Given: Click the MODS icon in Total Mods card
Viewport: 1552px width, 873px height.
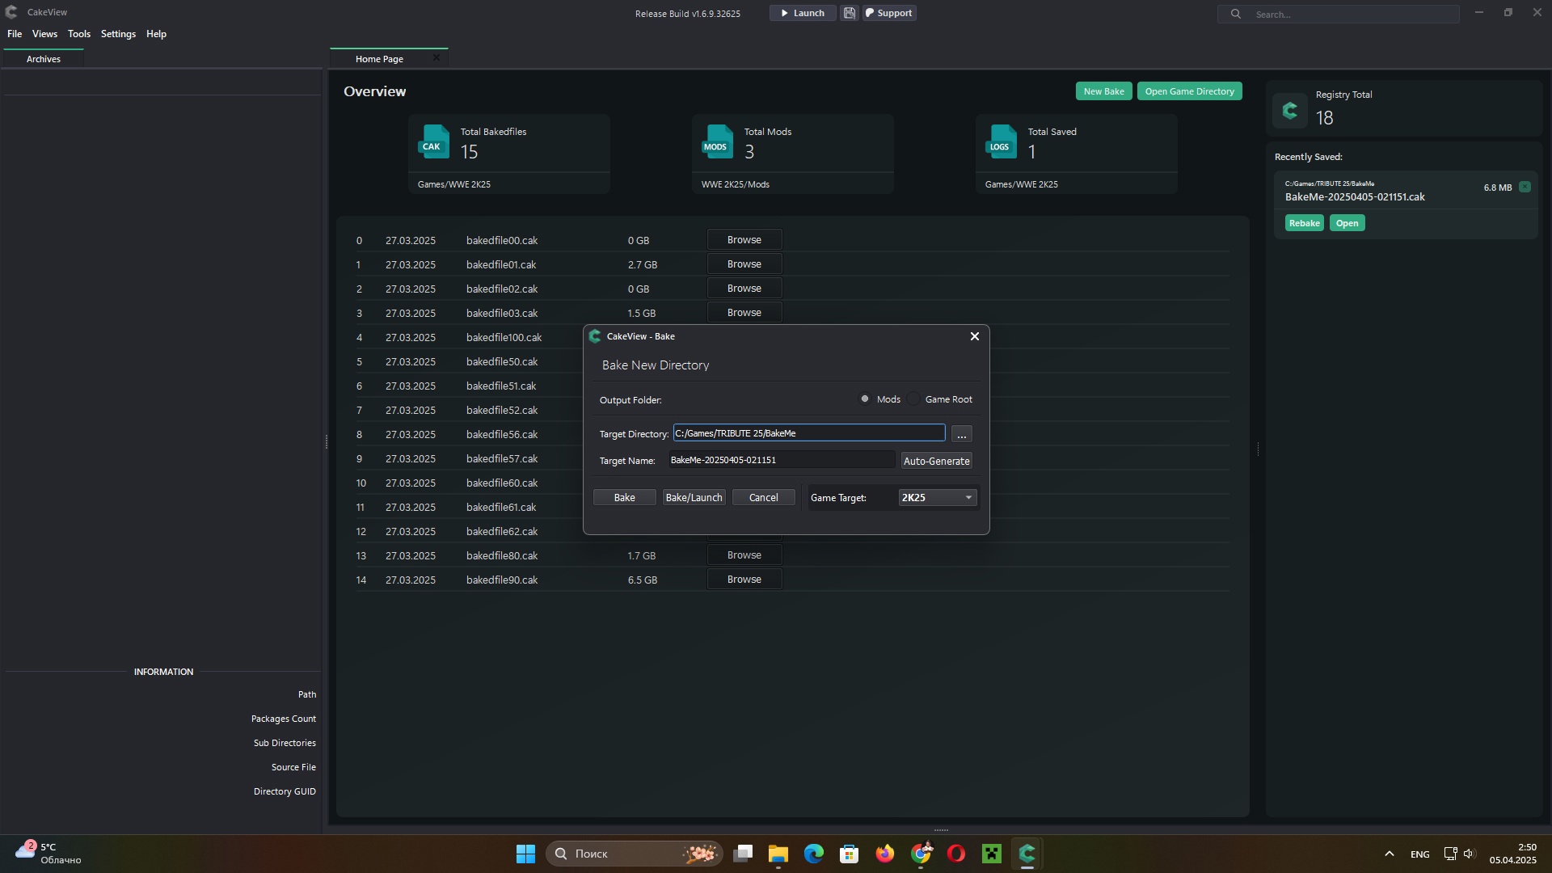Looking at the screenshot, I should coord(717,142).
